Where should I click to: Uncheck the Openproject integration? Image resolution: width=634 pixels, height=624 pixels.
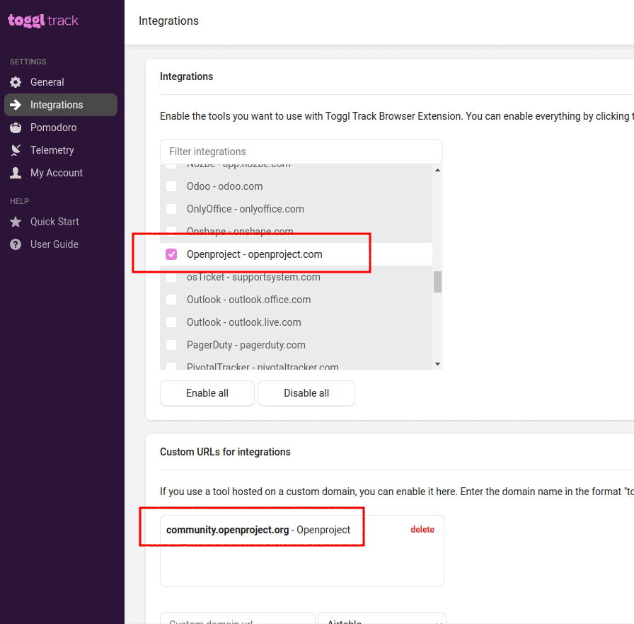tap(171, 254)
